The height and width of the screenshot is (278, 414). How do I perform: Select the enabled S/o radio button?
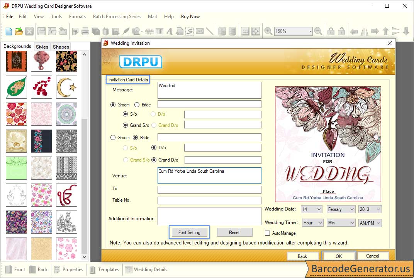tap(126, 114)
